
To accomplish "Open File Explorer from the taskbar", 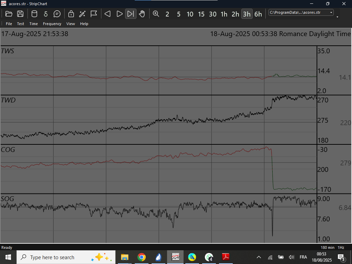I will [124, 257].
